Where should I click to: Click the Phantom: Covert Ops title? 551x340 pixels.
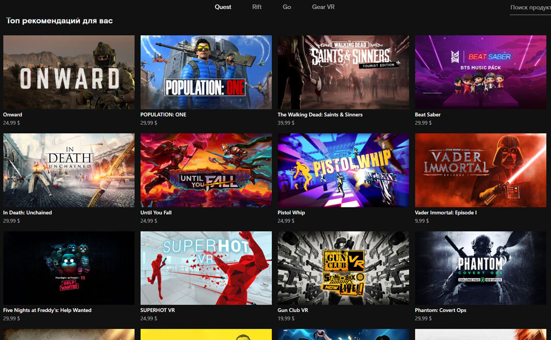(x=440, y=310)
